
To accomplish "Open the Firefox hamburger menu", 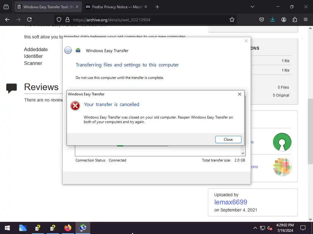I will point(306,19).
